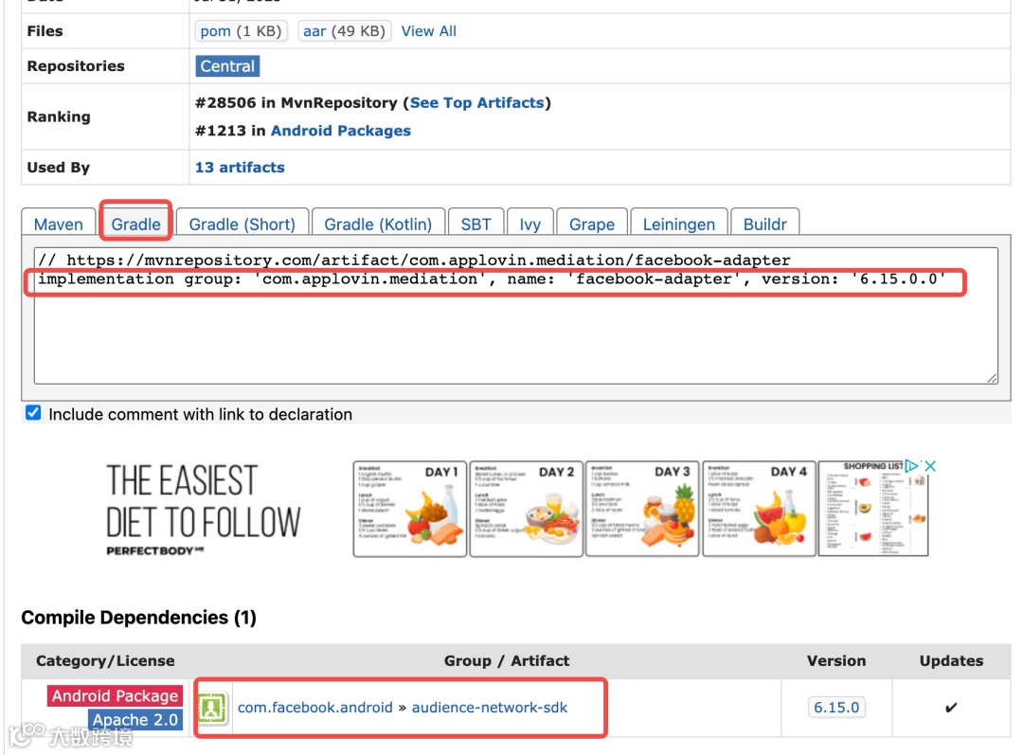Uncheck Include comment with link to declaration
The width and height of the screenshot is (1023, 755).
(33, 412)
